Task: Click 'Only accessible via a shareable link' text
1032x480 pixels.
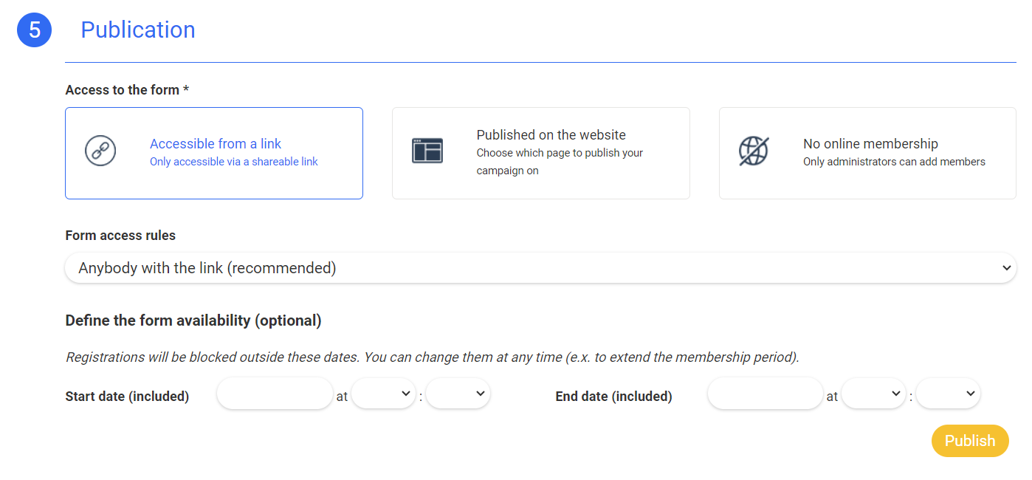Action: [x=233, y=162]
